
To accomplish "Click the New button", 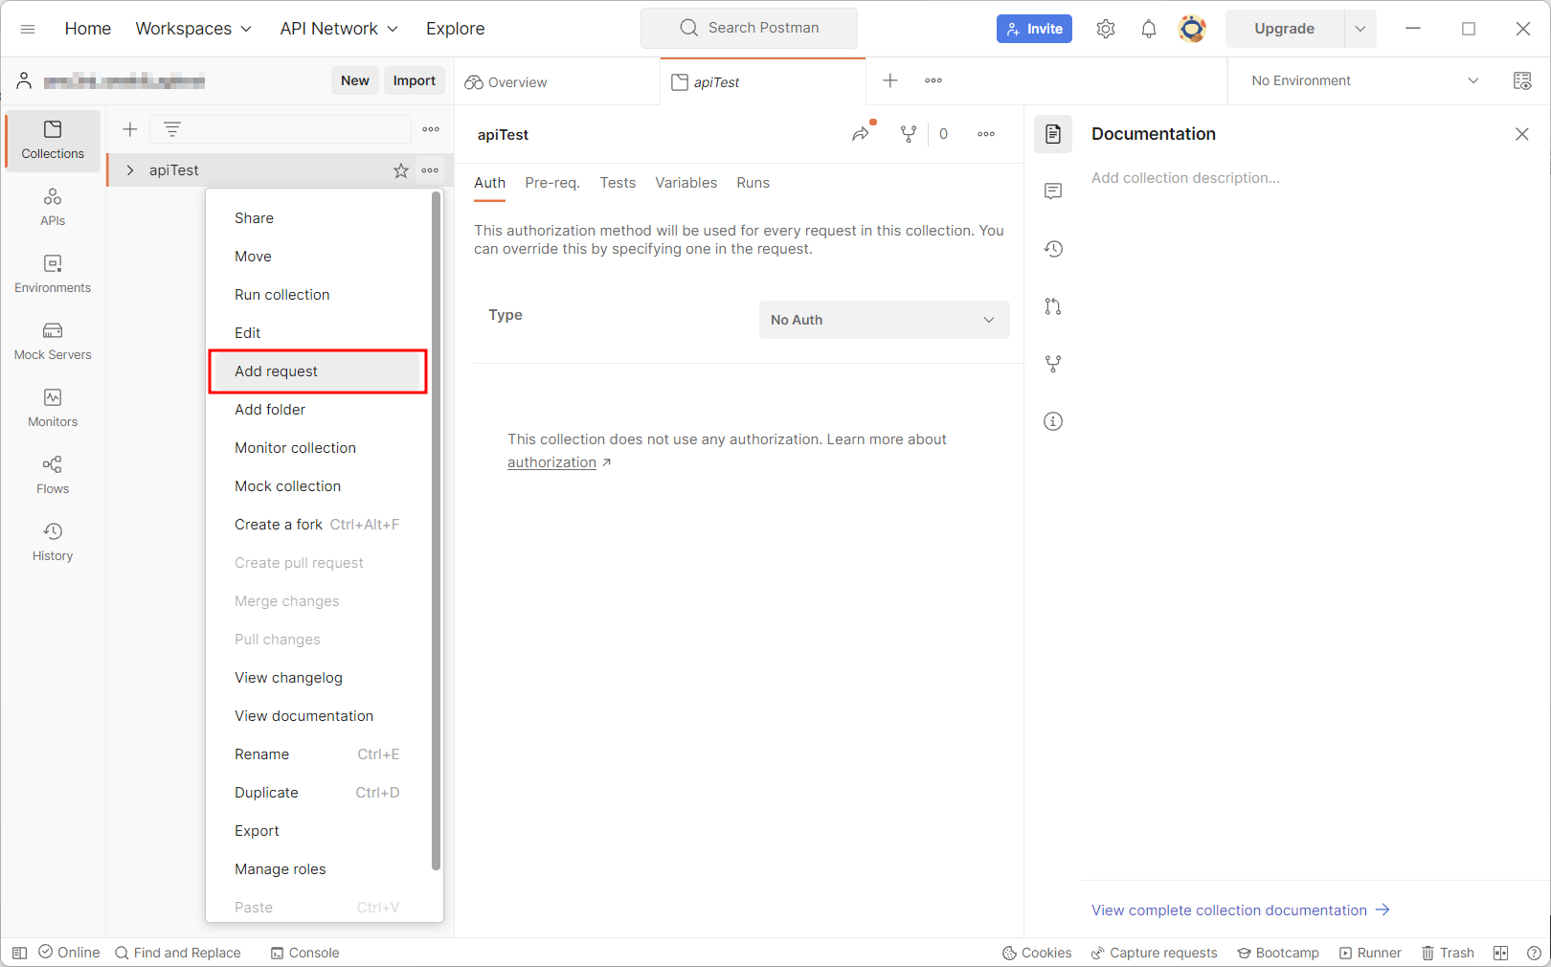I will [355, 80].
